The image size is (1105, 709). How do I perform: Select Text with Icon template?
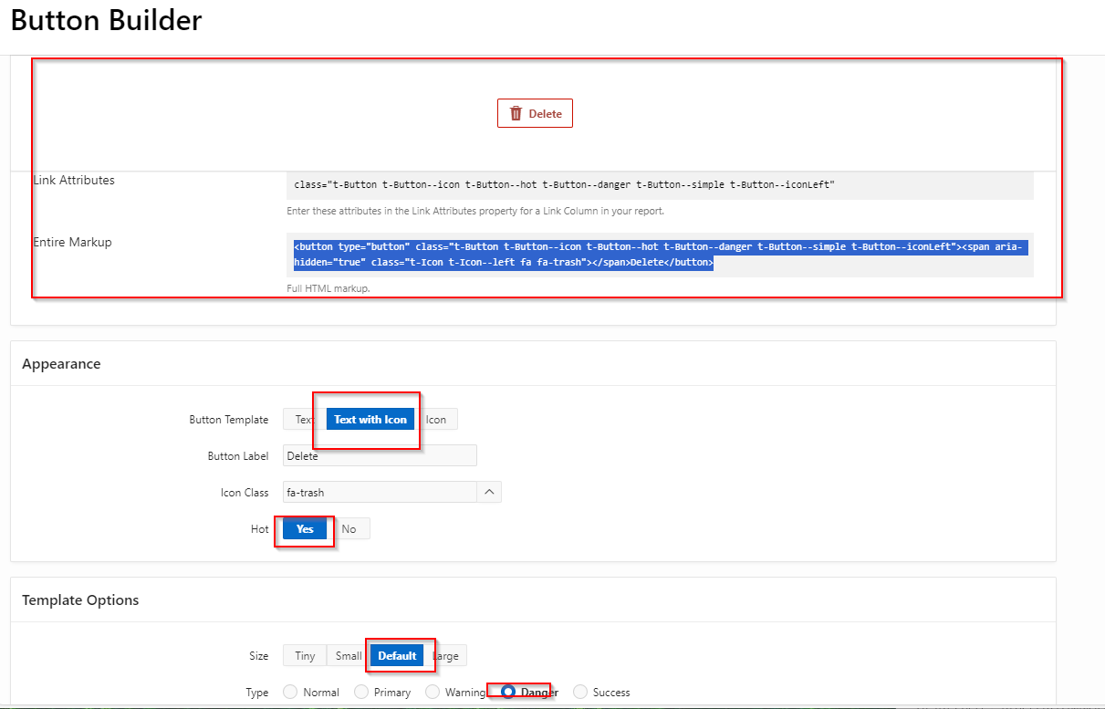point(370,419)
